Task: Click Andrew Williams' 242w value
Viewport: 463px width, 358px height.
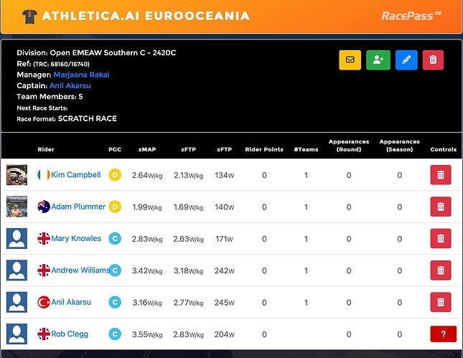Action: (225, 271)
